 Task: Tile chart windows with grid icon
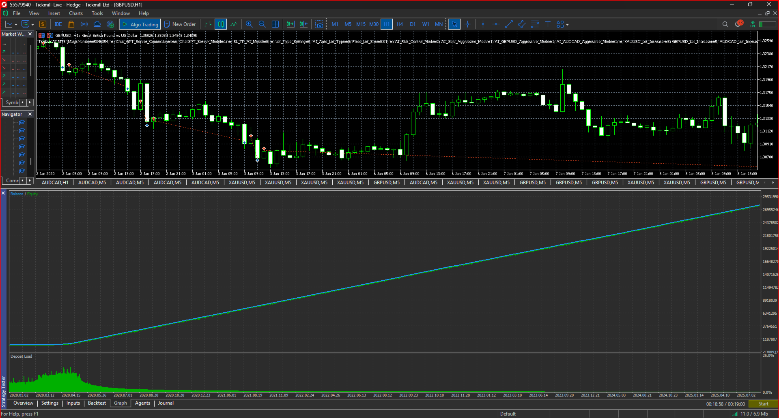pyautogui.click(x=275, y=24)
